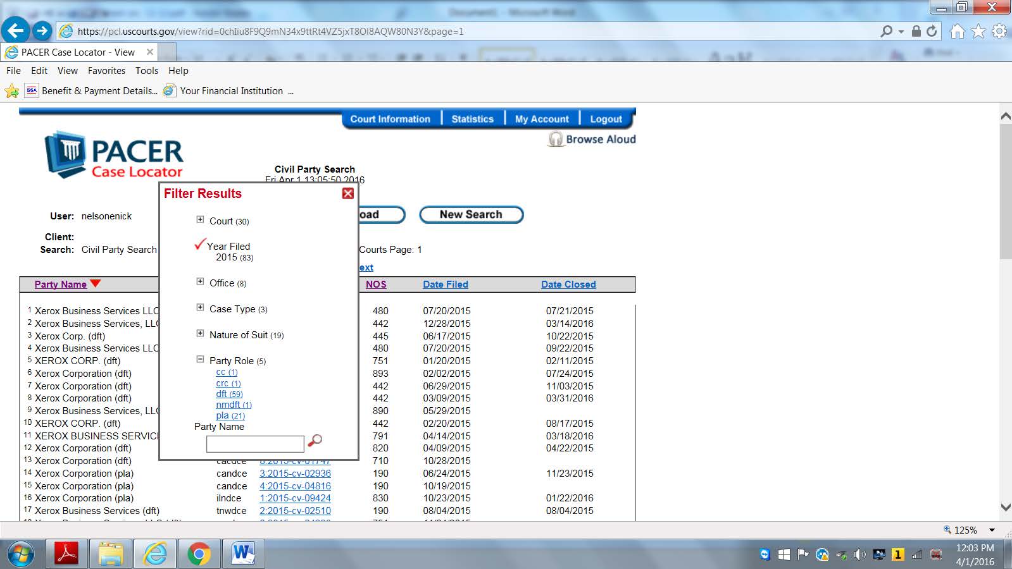Filter by dft (59) party role
The image size is (1012, 569).
pos(229,394)
